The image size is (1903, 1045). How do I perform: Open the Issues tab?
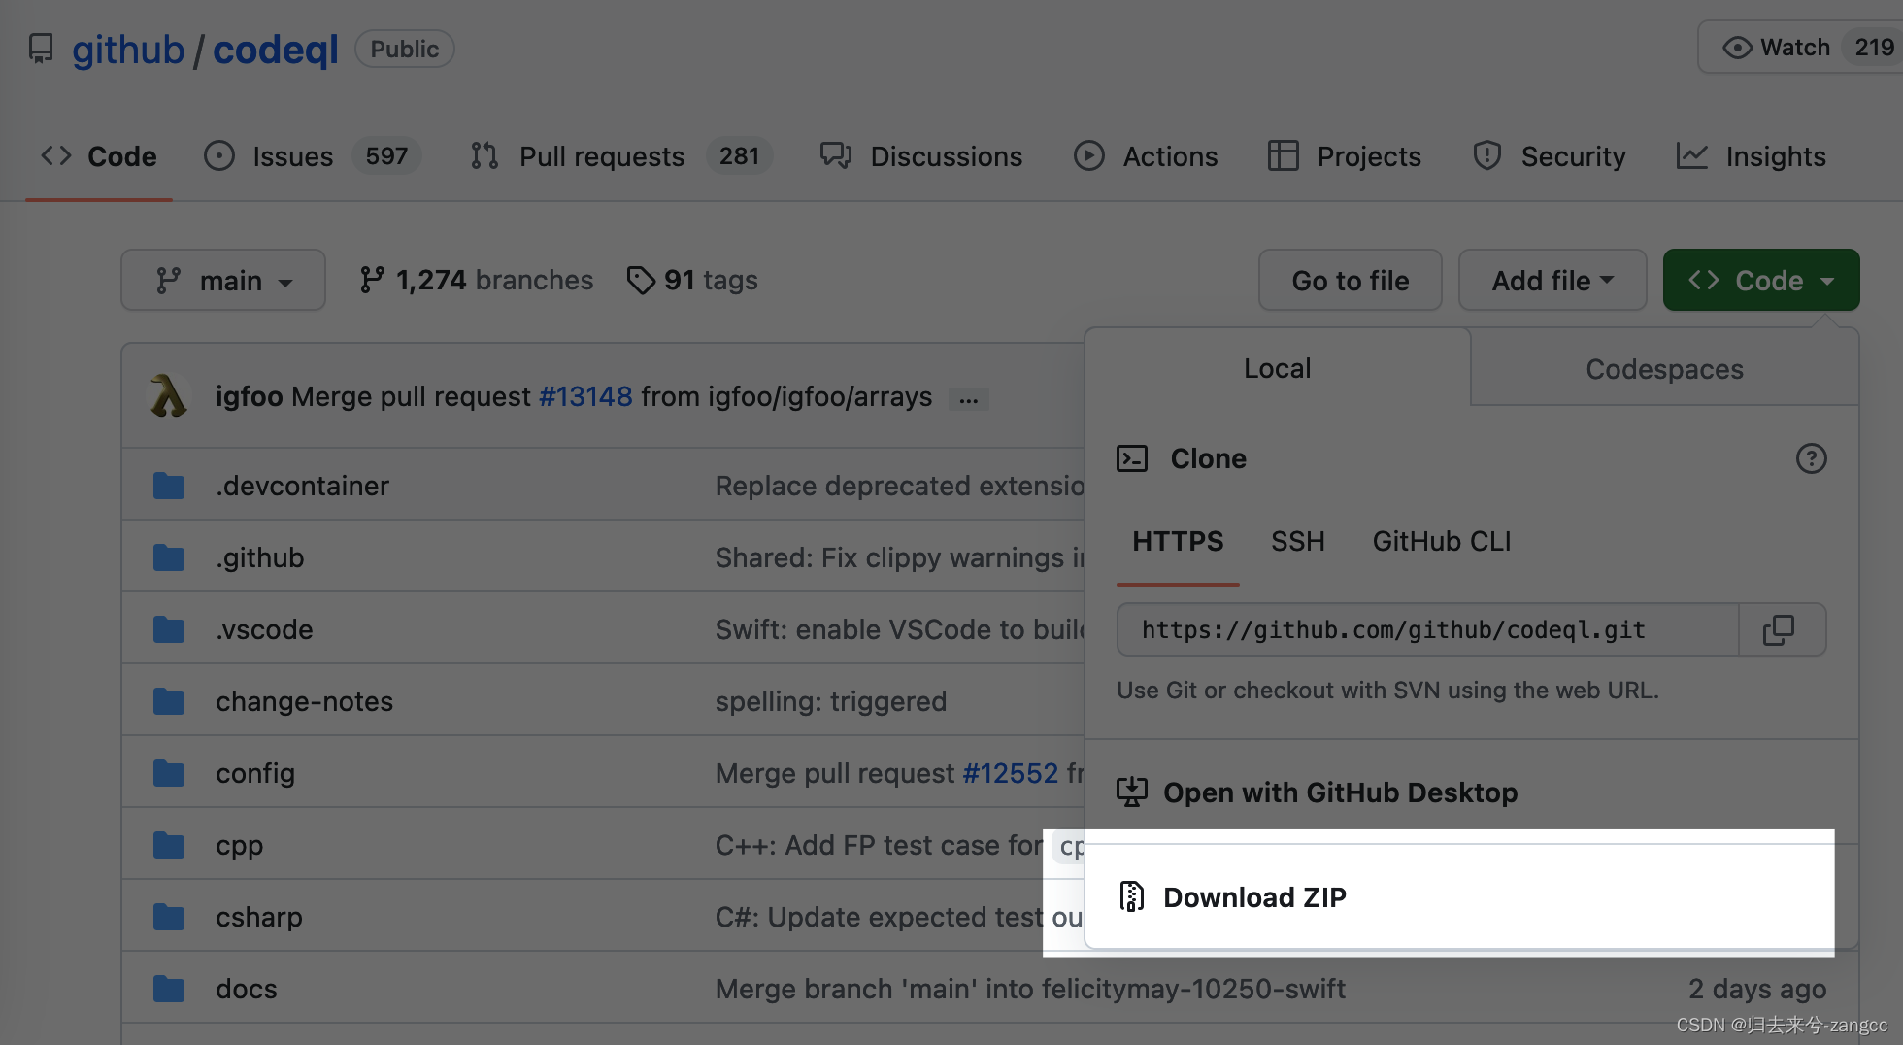312,156
